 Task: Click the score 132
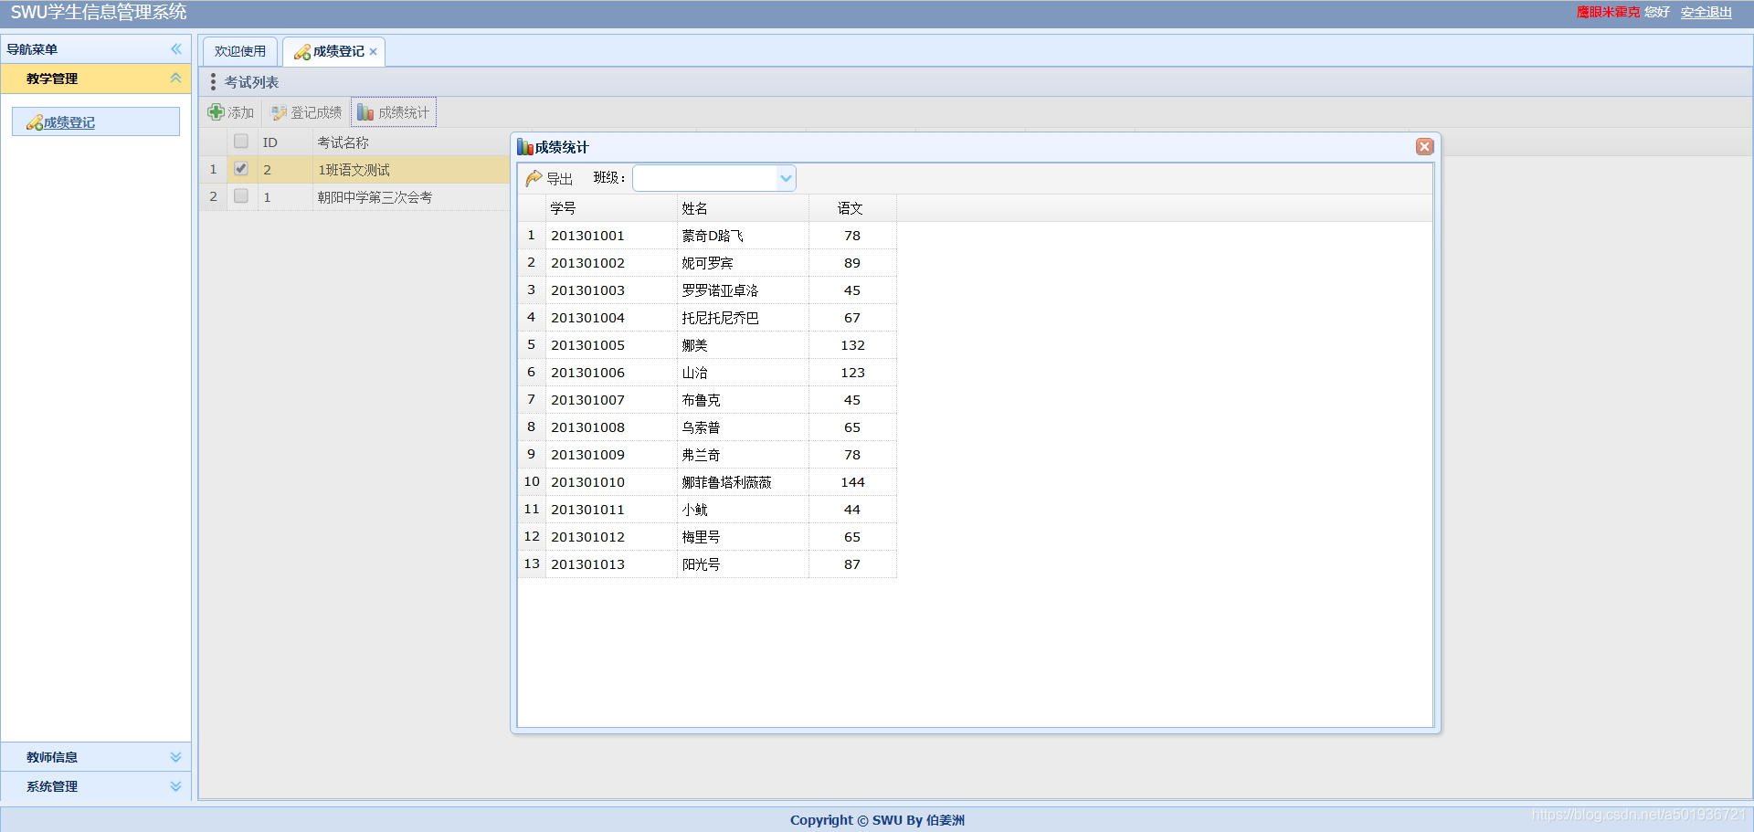click(852, 345)
